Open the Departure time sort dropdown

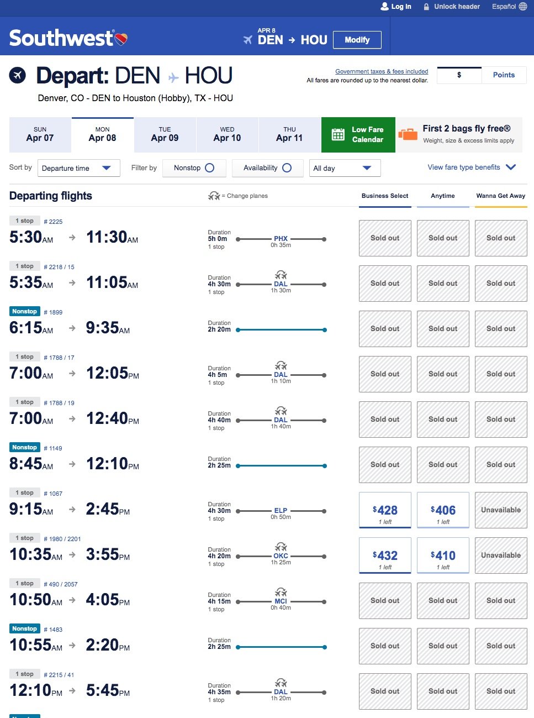(79, 168)
